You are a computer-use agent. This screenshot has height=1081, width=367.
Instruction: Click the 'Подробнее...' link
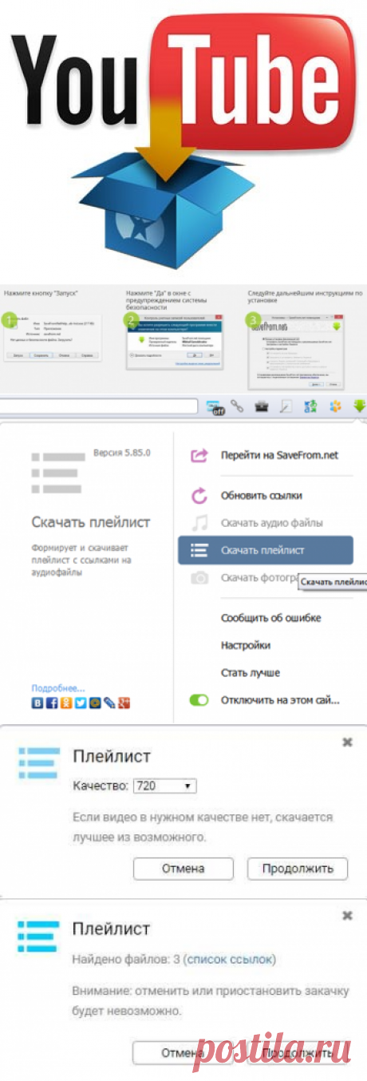tap(58, 687)
